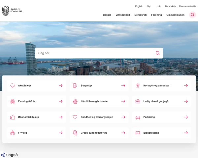The width and height of the screenshot is (198, 158).
Task: Select the Sundhed og Omsorgslinjen heart icon
Action: coord(75,117)
